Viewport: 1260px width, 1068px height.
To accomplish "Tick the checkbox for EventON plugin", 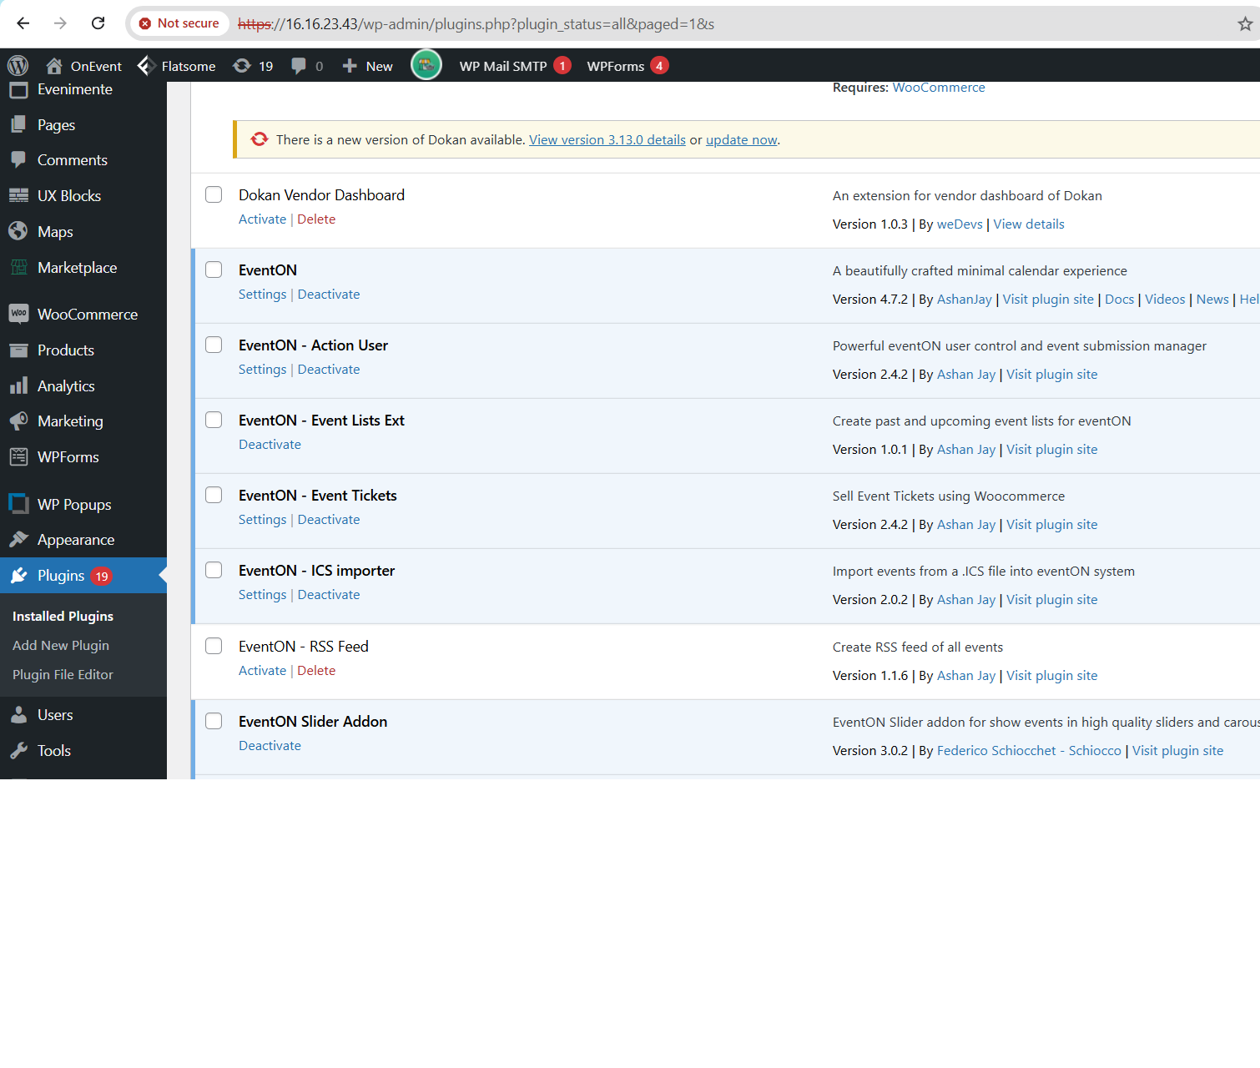I will coord(214,270).
